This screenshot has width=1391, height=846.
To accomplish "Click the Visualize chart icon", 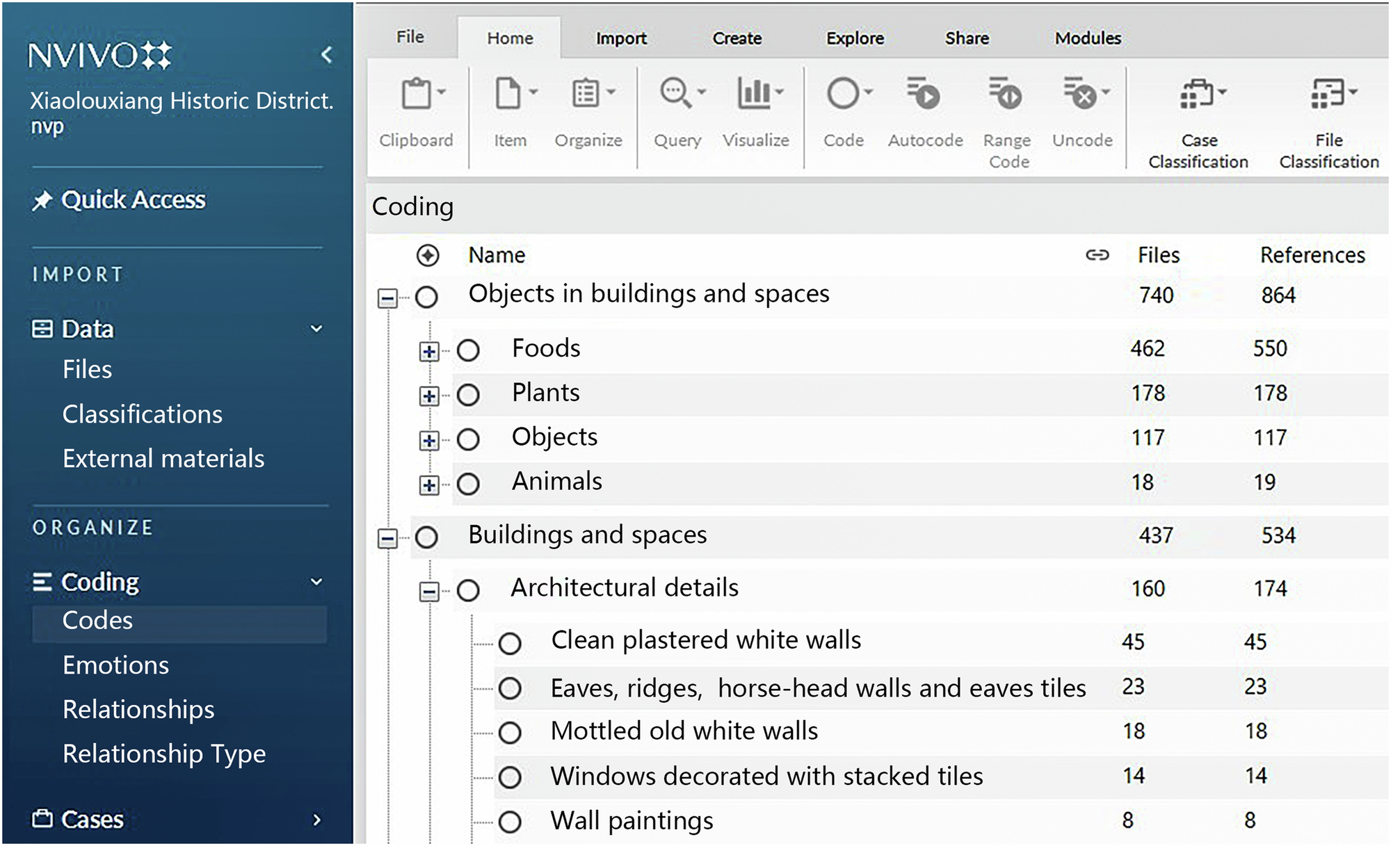I will (x=754, y=93).
